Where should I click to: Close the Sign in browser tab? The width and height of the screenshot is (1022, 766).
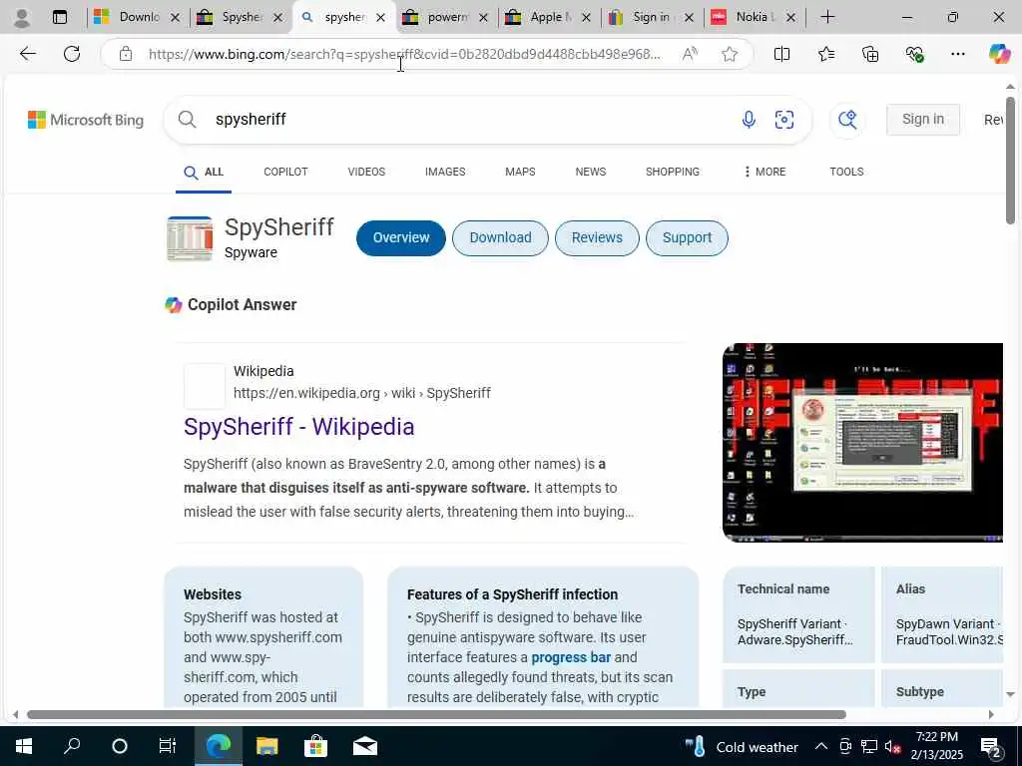click(689, 18)
